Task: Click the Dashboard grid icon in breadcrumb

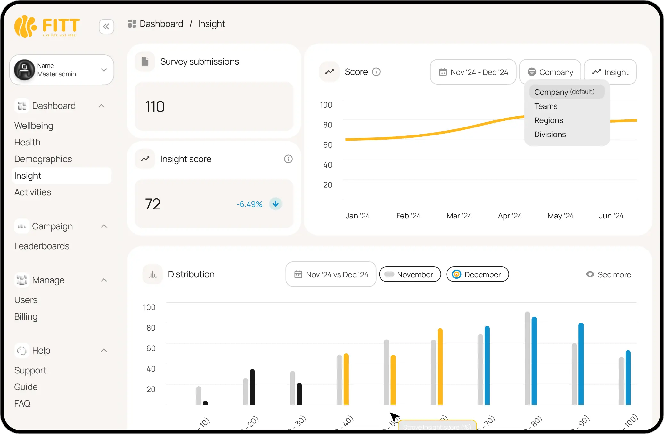Action: click(x=132, y=24)
